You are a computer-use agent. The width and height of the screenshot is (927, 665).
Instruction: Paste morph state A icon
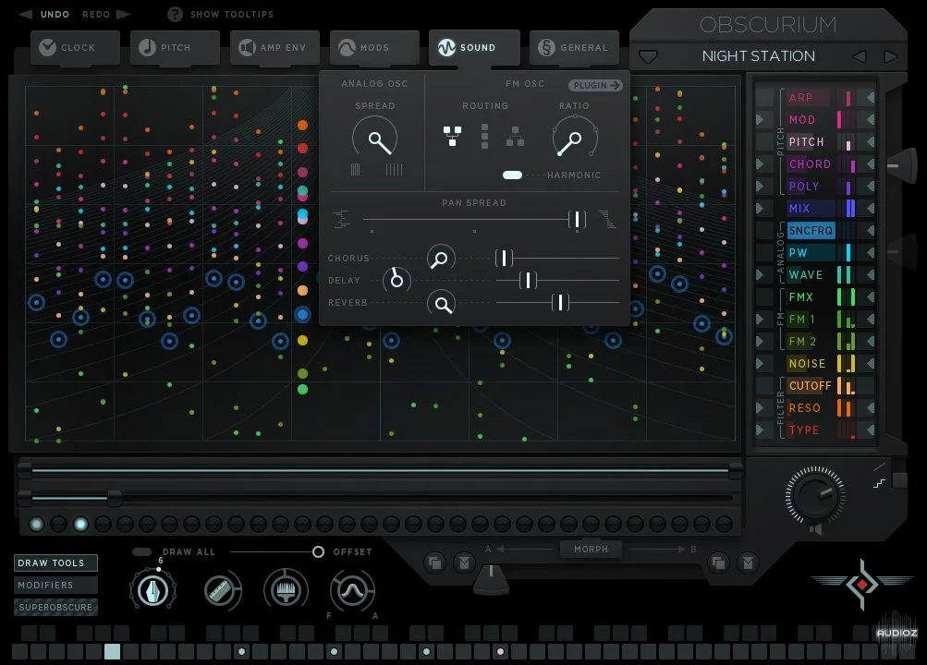coord(465,562)
